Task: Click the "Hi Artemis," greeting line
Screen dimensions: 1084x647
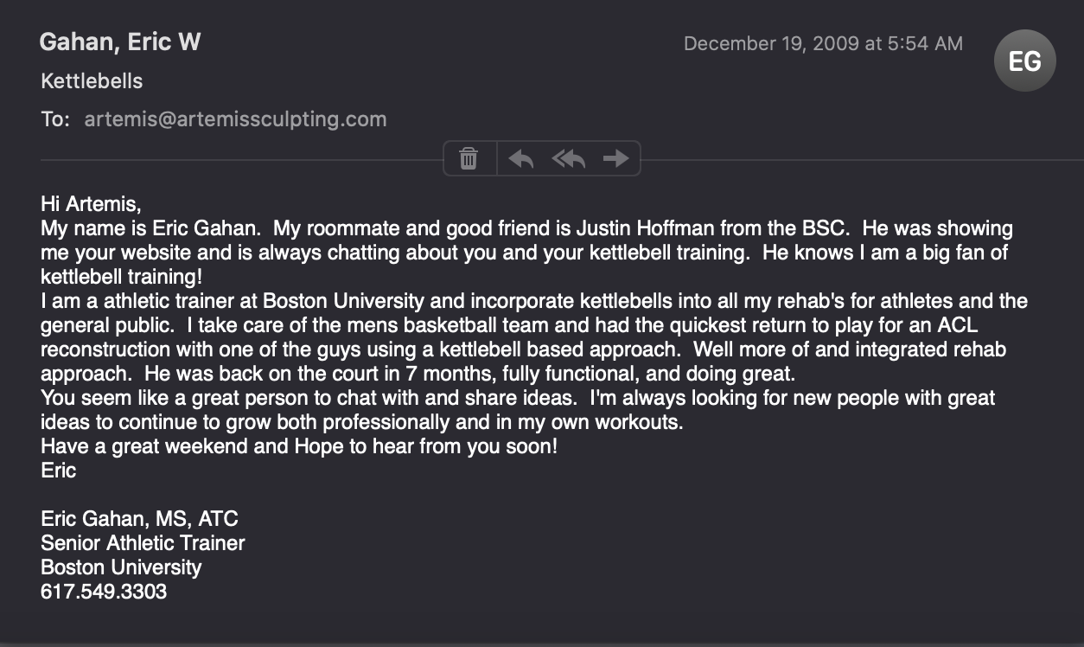Action: (91, 204)
